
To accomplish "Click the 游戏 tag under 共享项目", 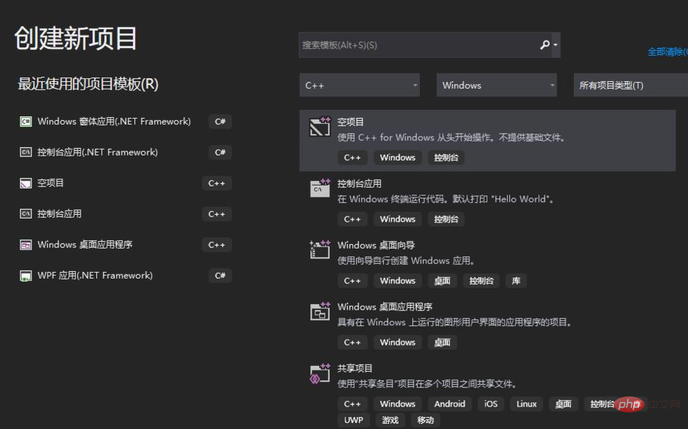I will tap(390, 420).
